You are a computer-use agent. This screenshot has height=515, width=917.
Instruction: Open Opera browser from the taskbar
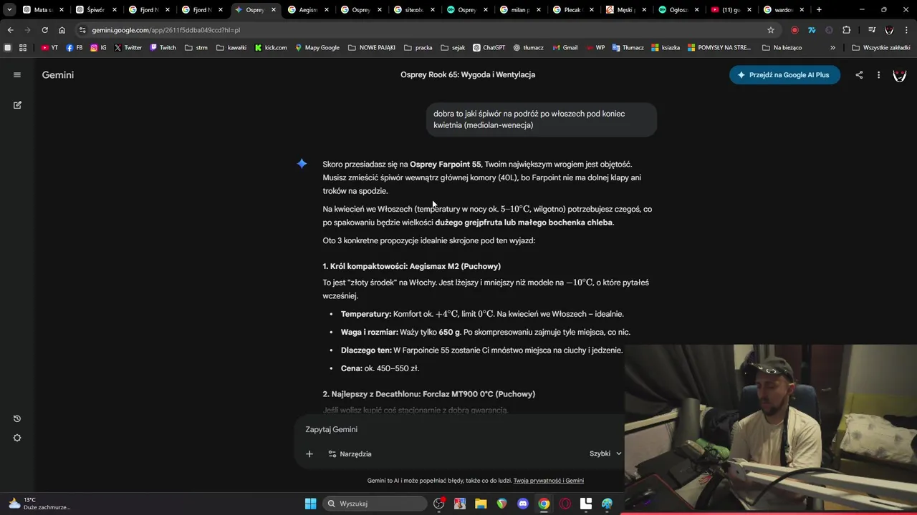point(565,504)
